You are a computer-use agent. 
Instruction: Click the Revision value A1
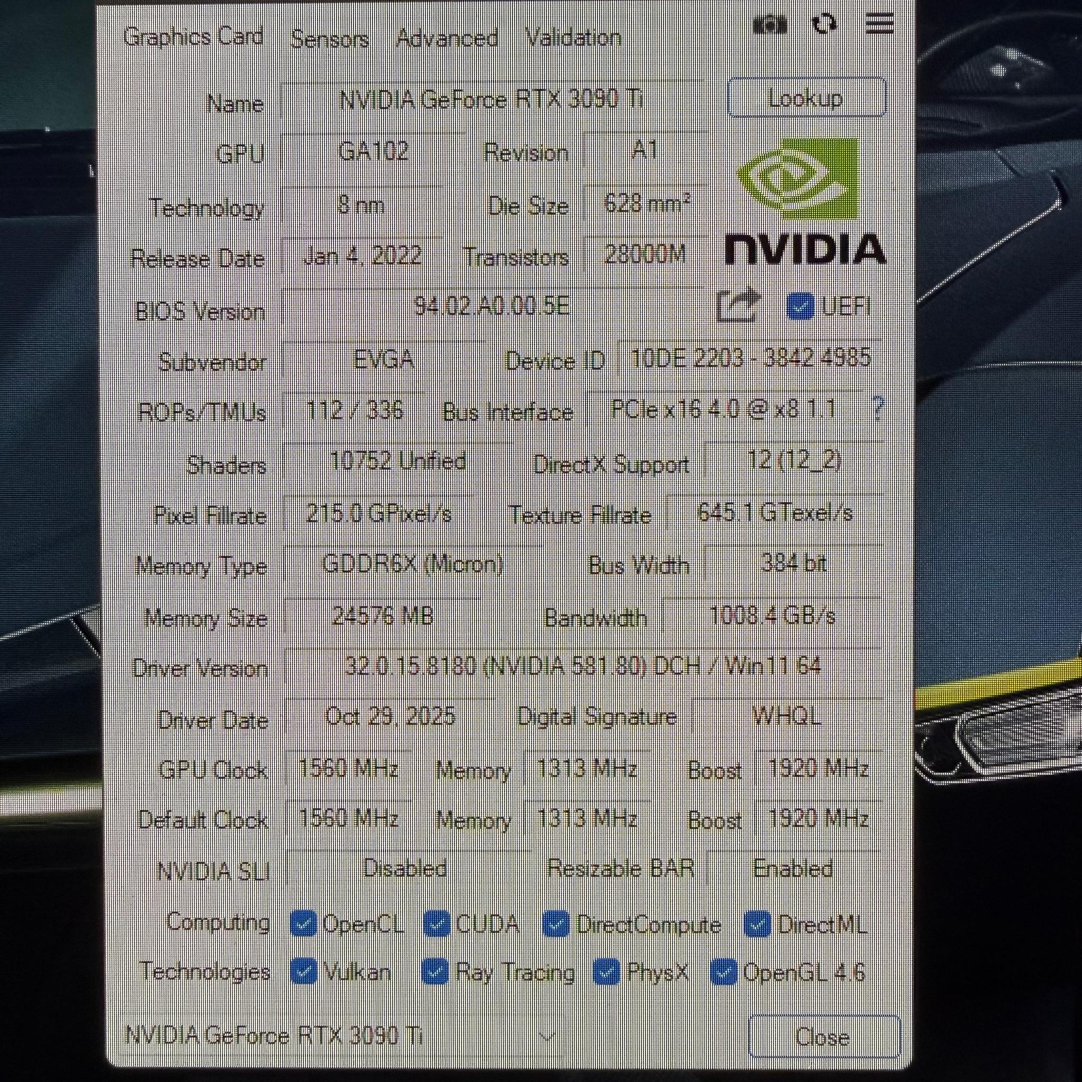tap(644, 151)
